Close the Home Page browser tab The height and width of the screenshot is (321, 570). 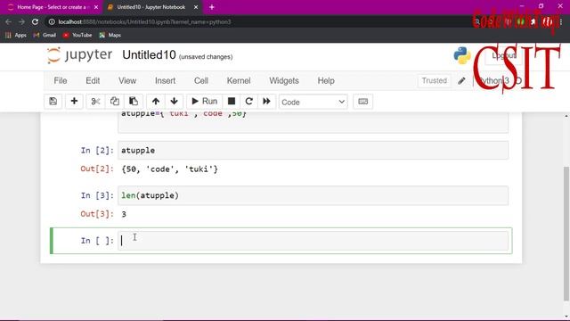pyautogui.click(x=96, y=7)
